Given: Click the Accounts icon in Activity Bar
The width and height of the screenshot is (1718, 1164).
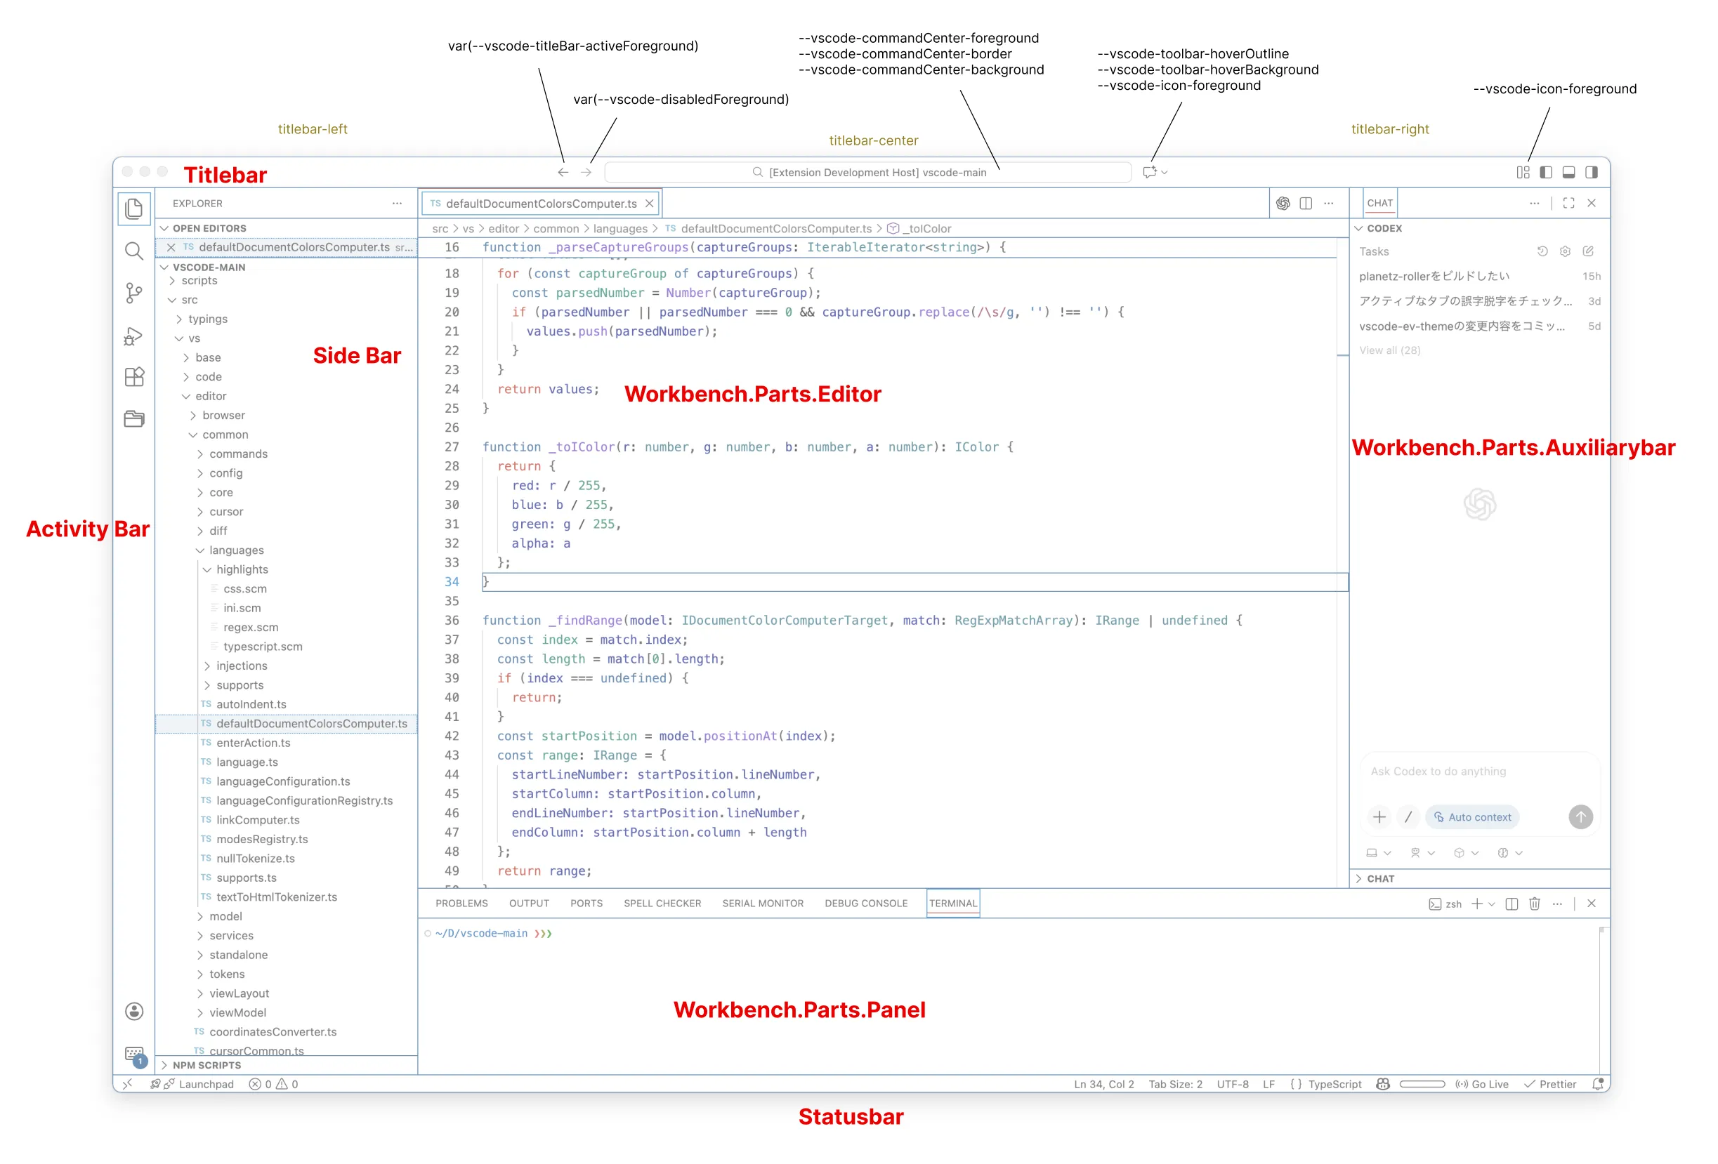Looking at the screenshot, I should [x=134, y=1011].
